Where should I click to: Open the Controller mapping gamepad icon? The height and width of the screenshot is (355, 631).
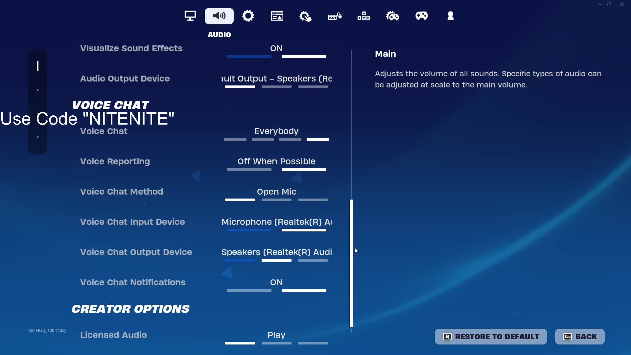(x=422, y=16)
